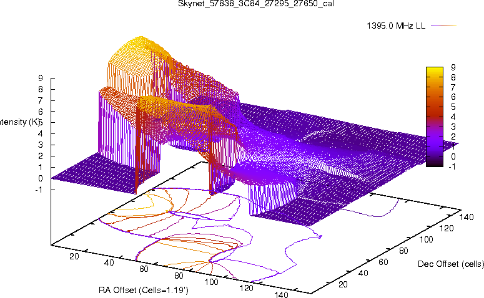The width and height of the screenshot is (484, 298).
Task: Click the Dec axis tick label 20
Action: pos(343,284)
